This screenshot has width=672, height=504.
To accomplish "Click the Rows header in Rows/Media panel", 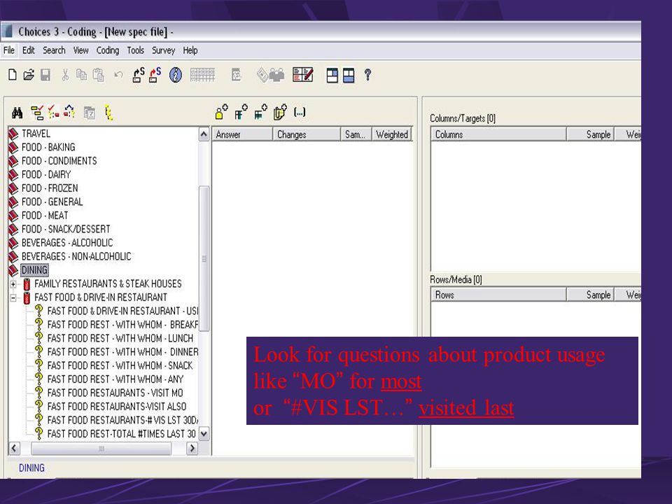I will pos(499,295).
